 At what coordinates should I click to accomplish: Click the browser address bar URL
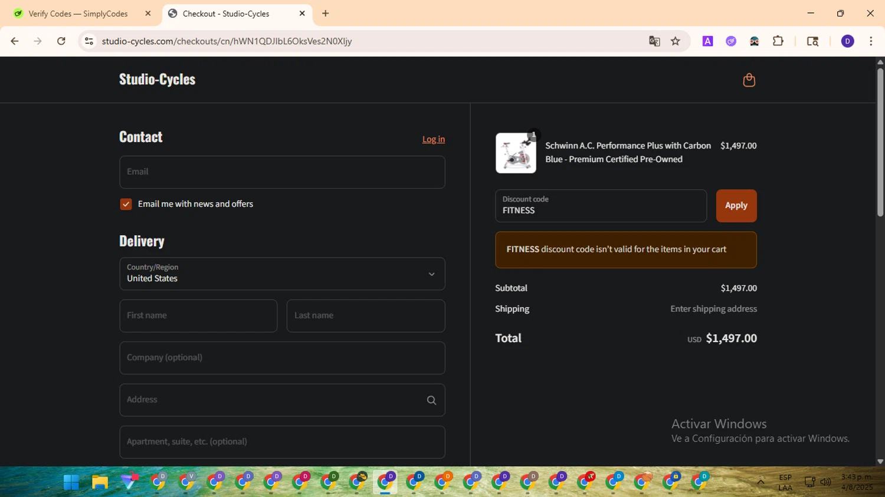pyautogui.click(x=227, y=41)
